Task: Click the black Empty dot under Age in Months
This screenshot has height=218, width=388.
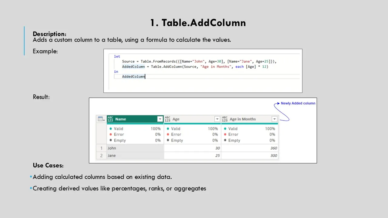Action: (225, 140)
